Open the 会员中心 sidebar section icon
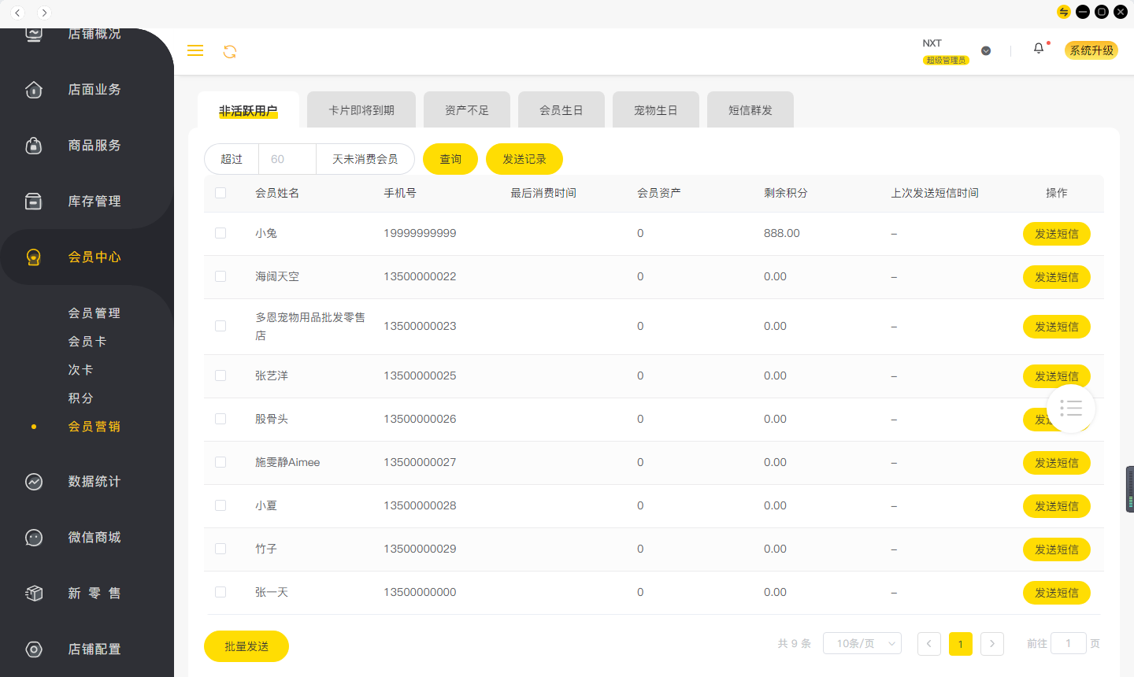Viewport: 1134px width, 677px height. (34, 256)
